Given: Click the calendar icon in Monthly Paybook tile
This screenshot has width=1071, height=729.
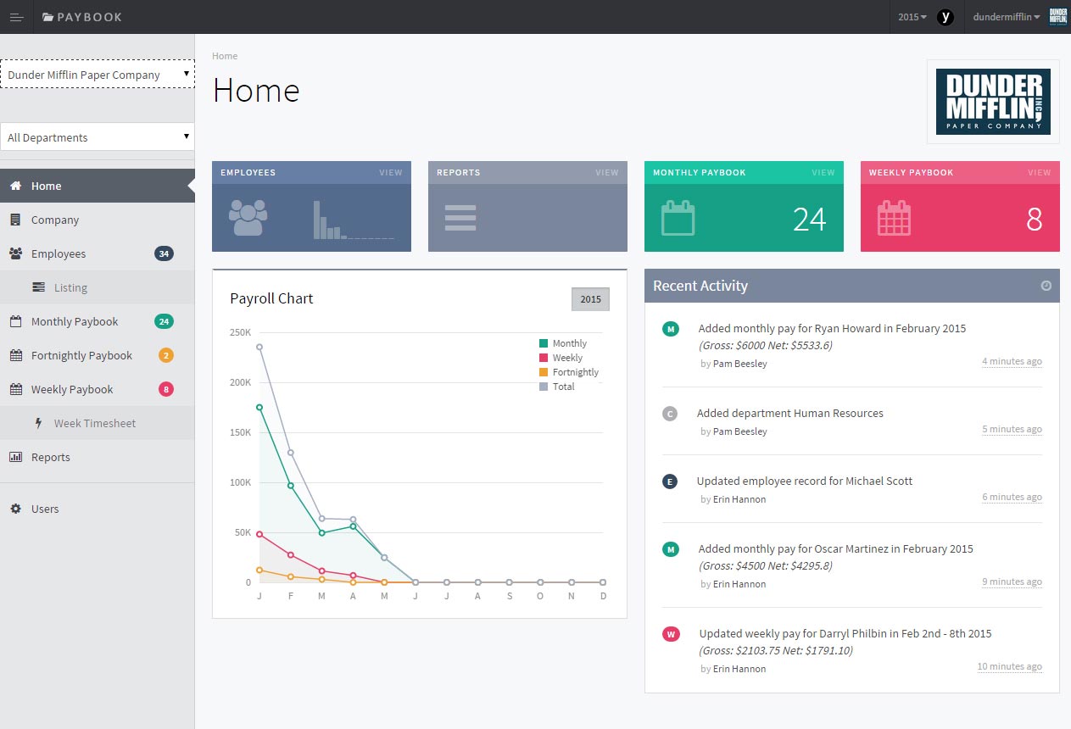Looking at the screenshot, I should click(x=678, y=218).
